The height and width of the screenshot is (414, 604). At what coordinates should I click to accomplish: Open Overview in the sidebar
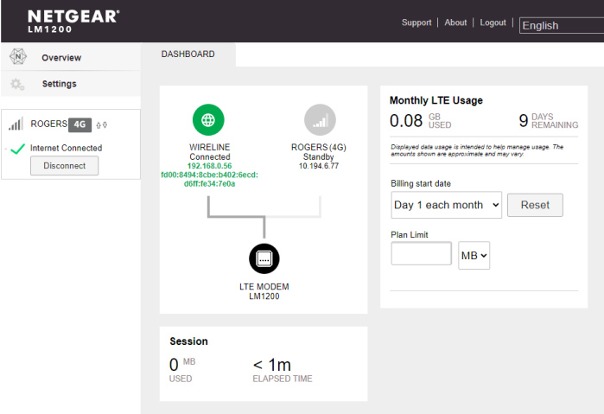[x=61, y=58]
